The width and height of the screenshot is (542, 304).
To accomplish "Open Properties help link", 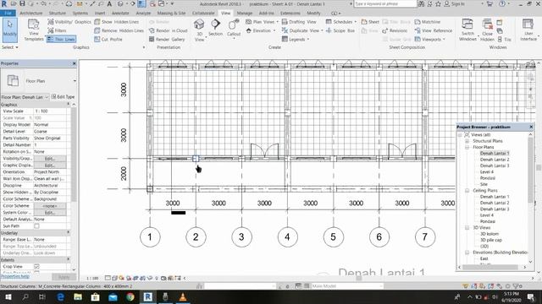I will 15,276.
